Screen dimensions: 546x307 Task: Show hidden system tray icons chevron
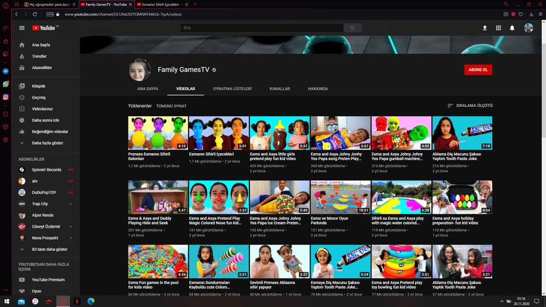coord(502,302)
